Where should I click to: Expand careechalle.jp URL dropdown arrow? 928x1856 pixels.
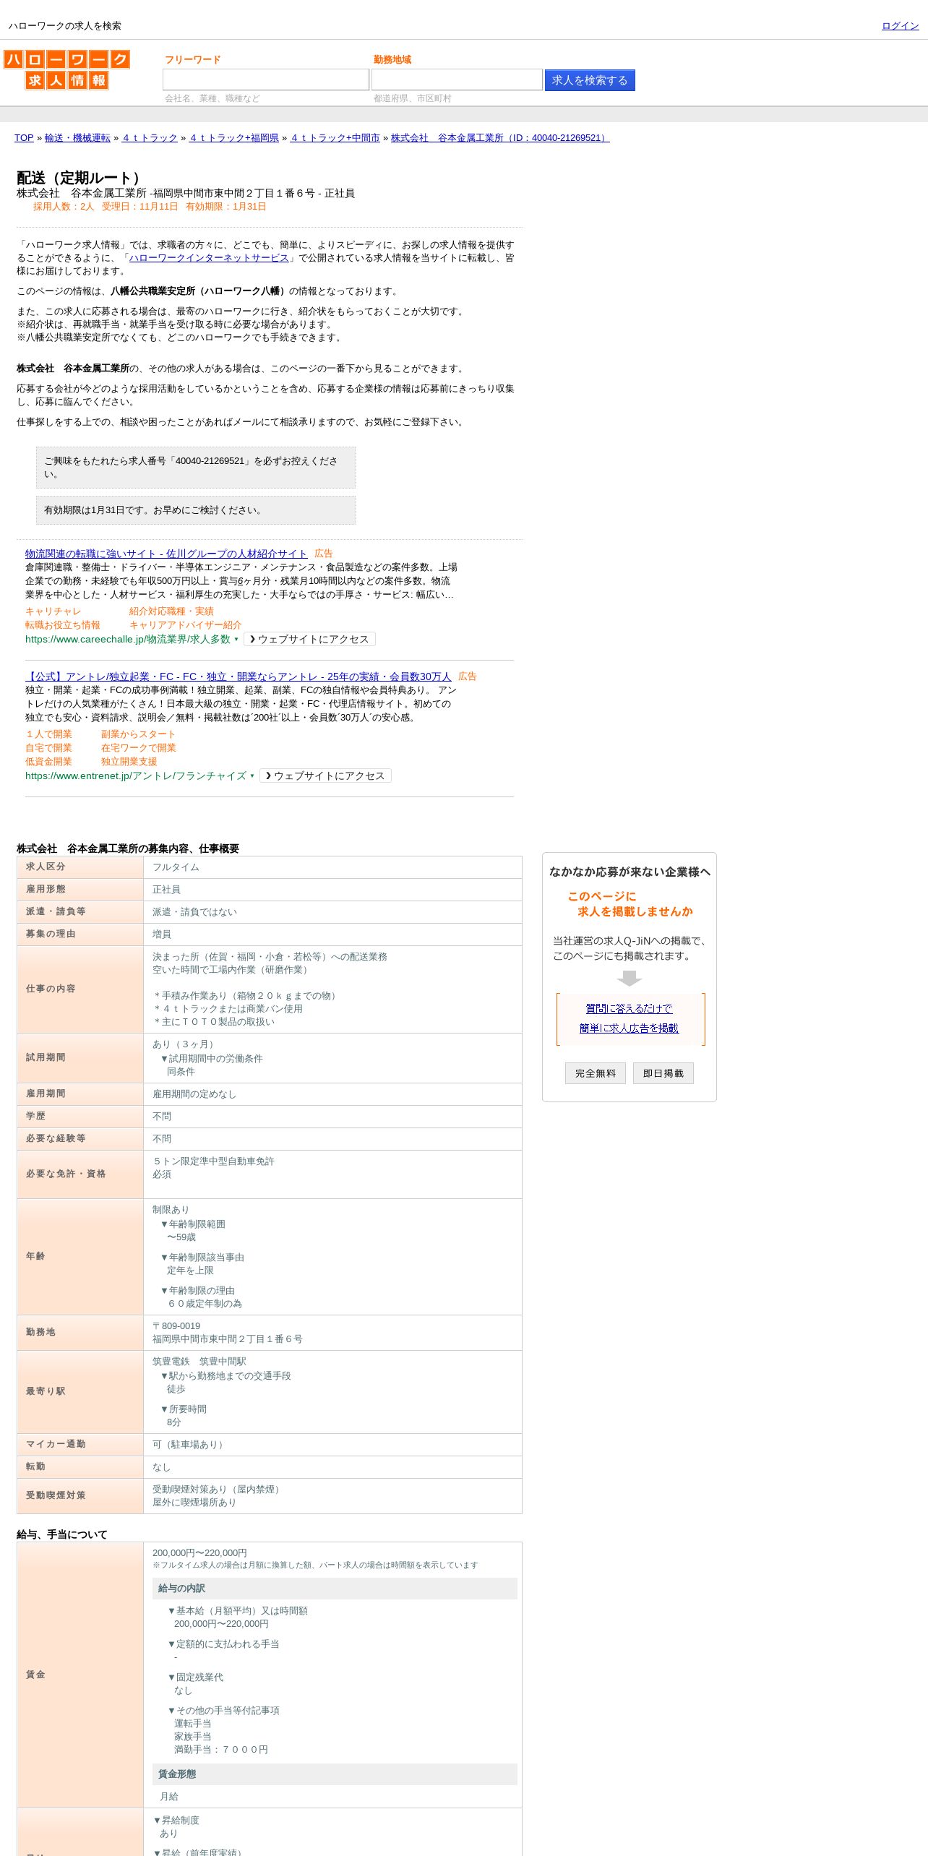[236, 640]
